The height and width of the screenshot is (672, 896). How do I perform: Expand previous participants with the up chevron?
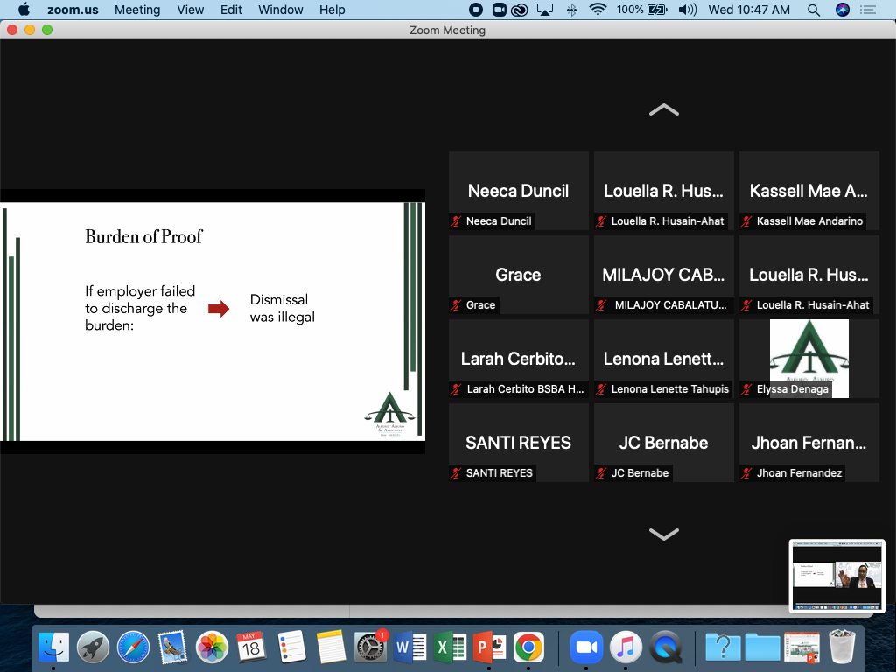pos(663,108)
